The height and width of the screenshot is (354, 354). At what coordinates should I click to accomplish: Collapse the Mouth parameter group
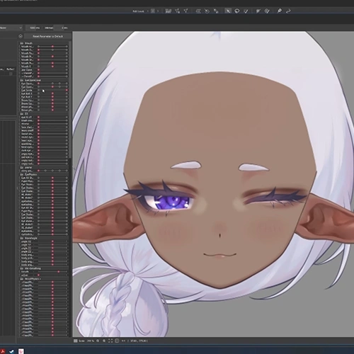pyautogui.click(x=22, y=43)
